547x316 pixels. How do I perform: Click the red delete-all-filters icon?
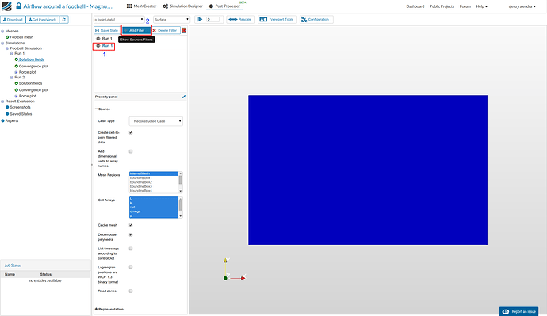183,30
